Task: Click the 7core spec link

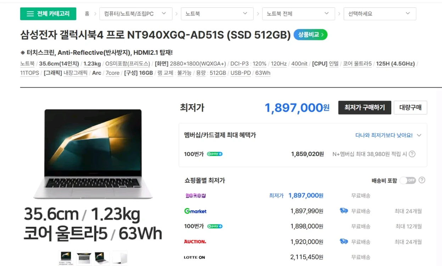Action: pyautogui.click(x=113, y=73)
